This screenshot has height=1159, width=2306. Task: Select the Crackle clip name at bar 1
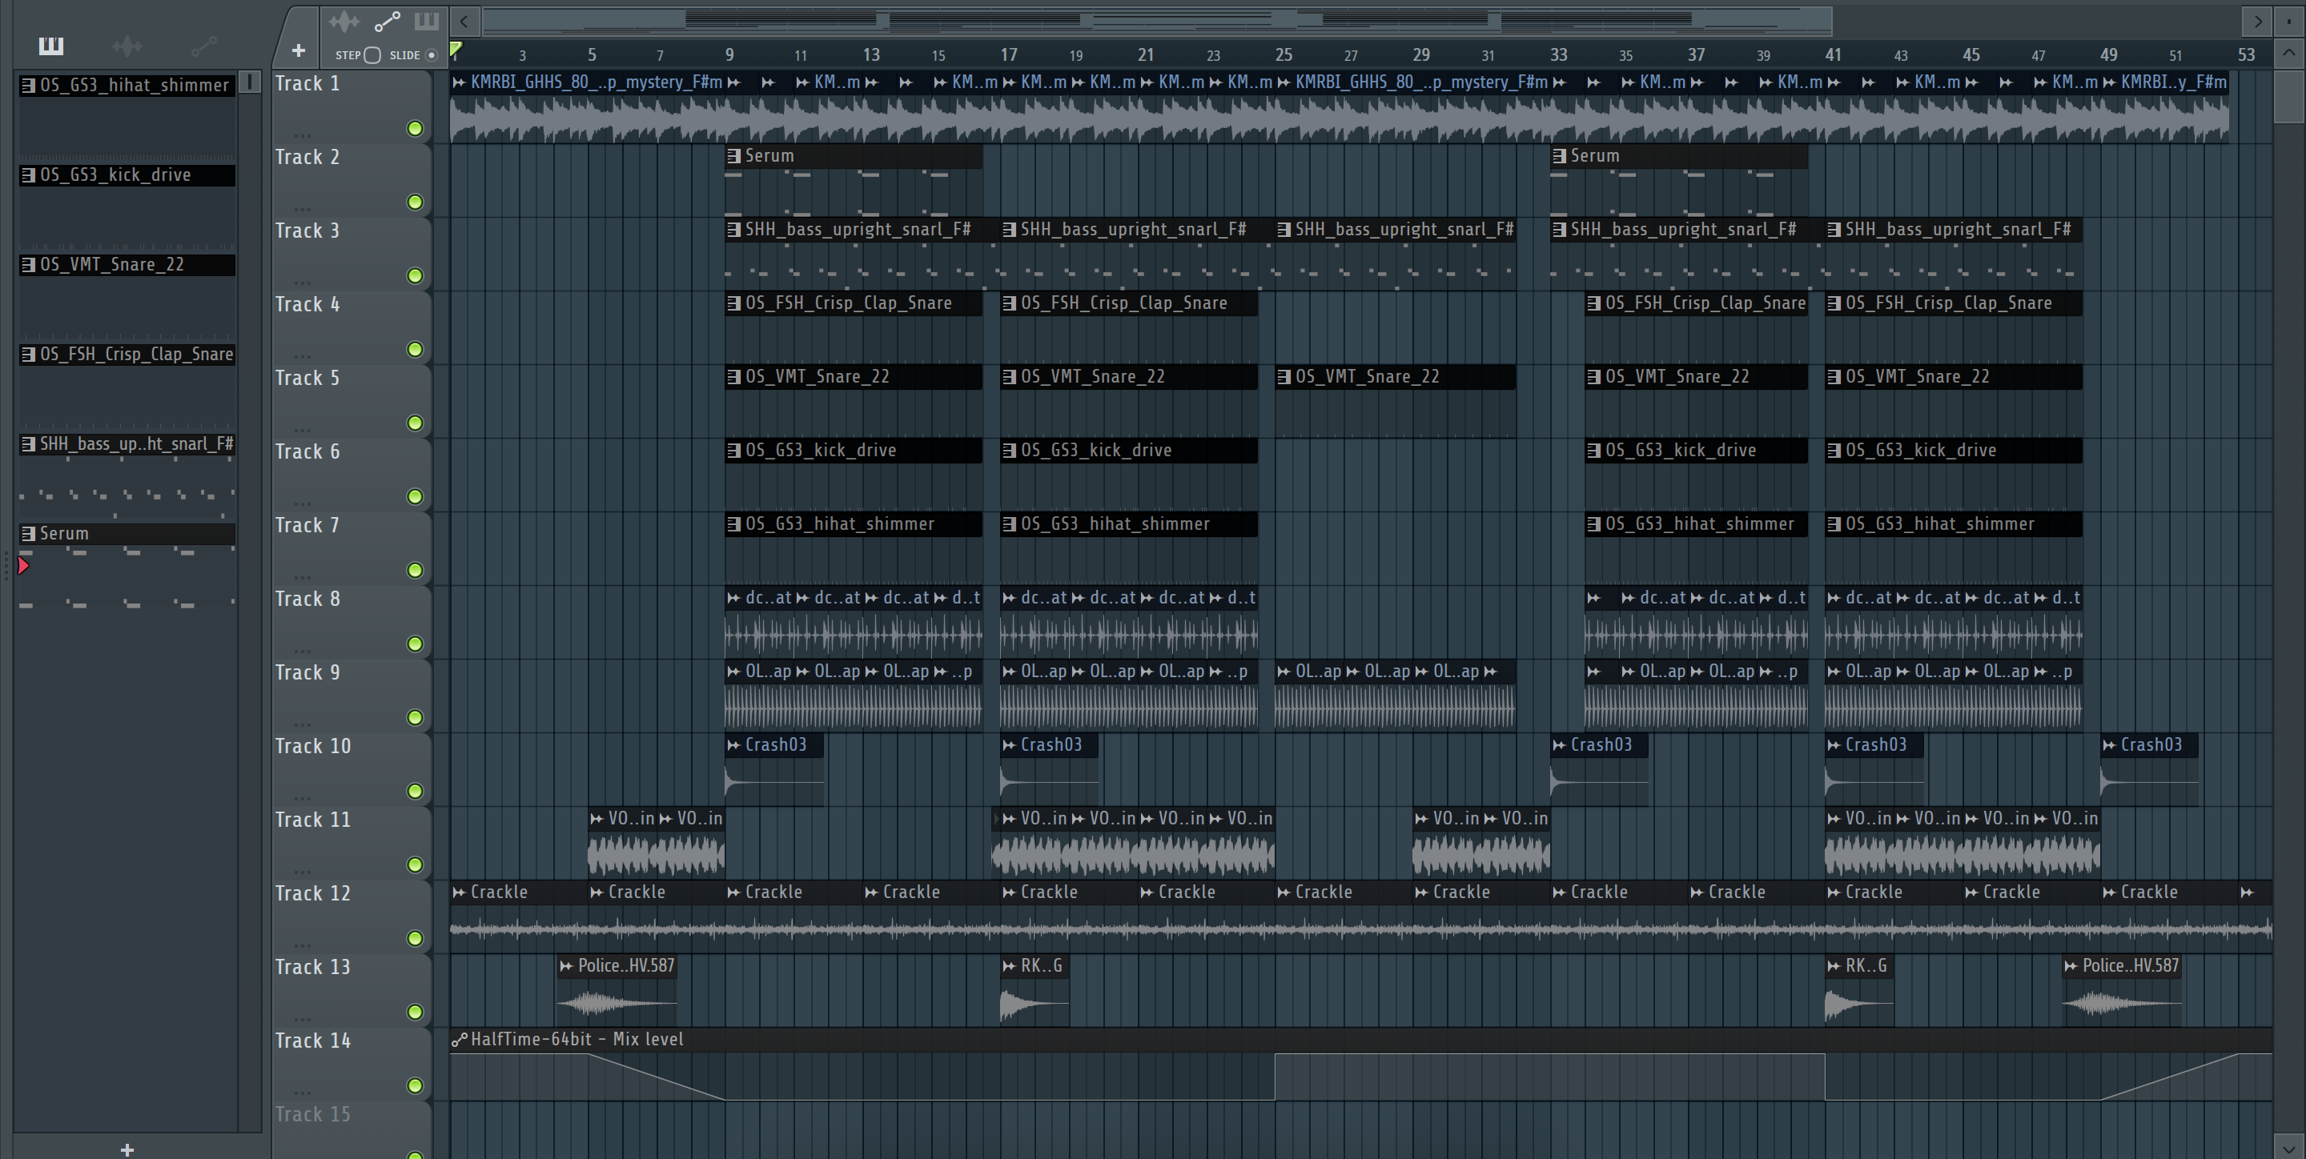click(x=499, y=892)
